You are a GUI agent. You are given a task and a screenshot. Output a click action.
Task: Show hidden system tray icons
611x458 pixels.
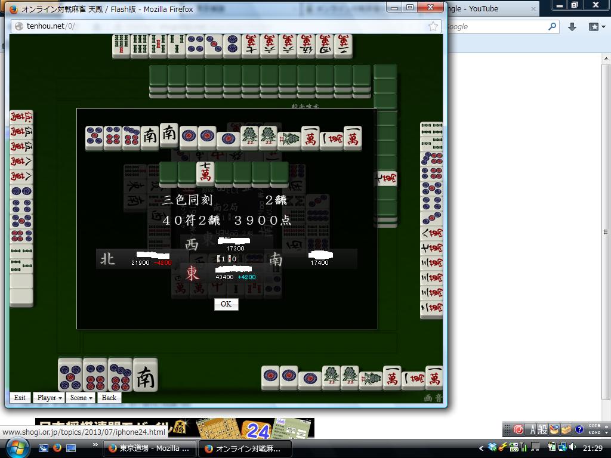(481, 448)
